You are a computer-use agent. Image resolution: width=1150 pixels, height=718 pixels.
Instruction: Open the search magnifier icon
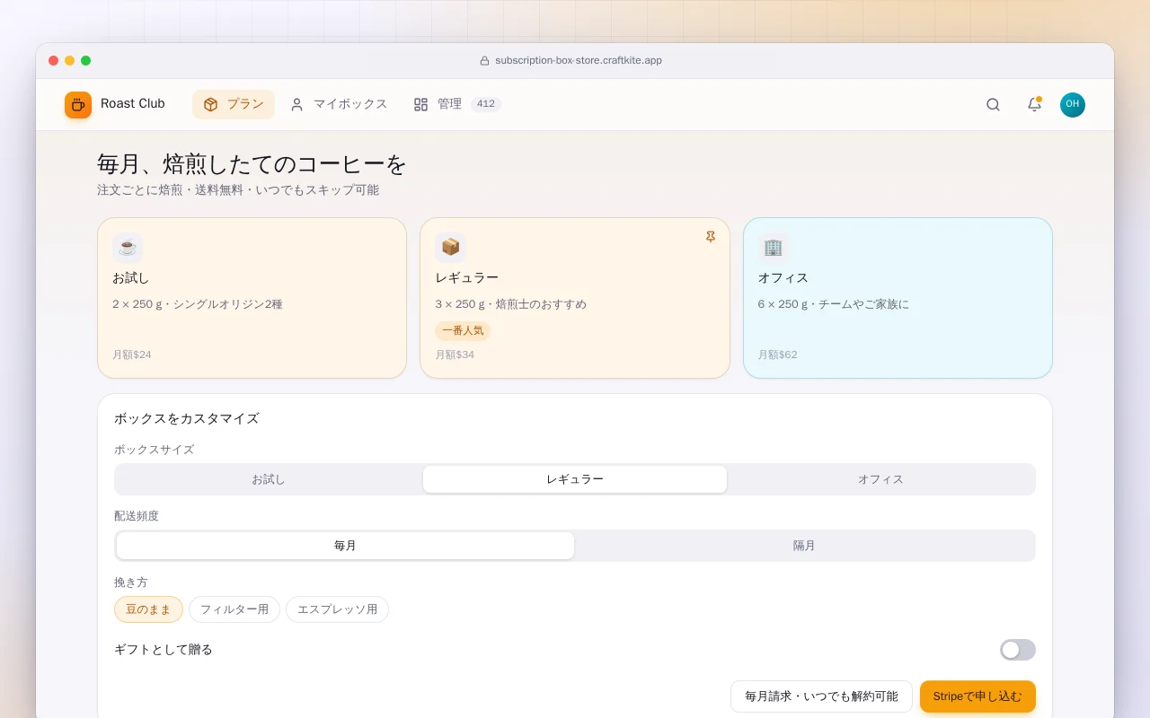[993, 104]
